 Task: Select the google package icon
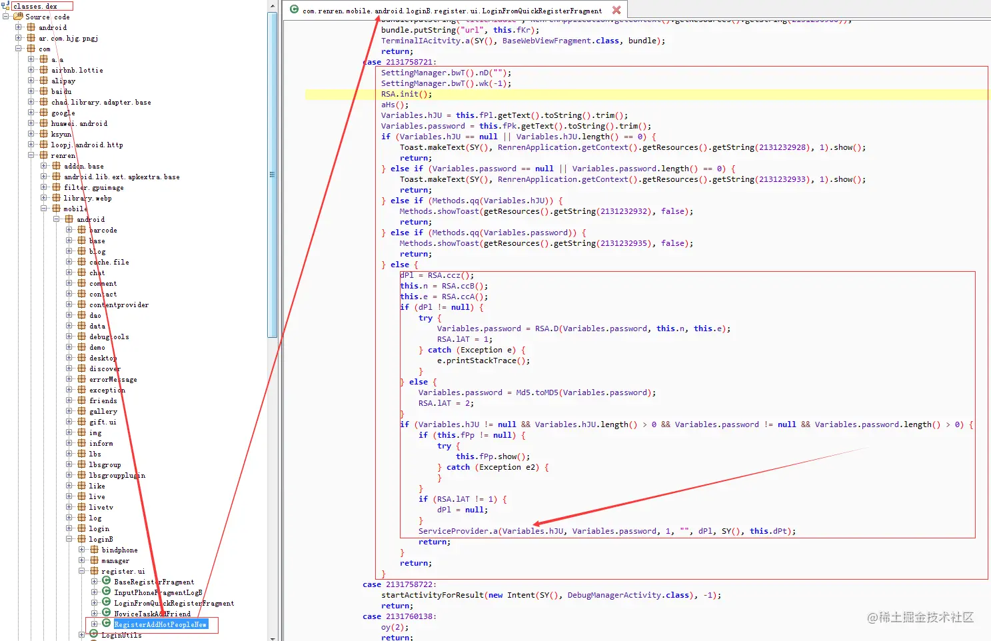coord(44,113)
